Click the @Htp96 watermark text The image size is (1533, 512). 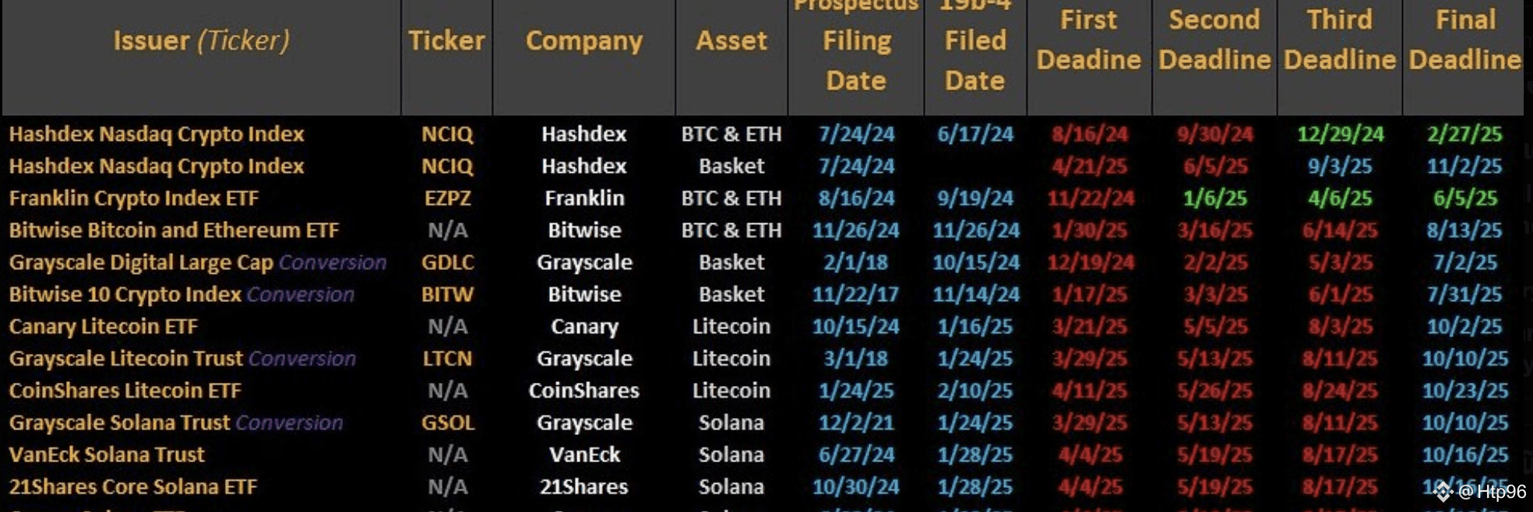[x=1492, y=492]
